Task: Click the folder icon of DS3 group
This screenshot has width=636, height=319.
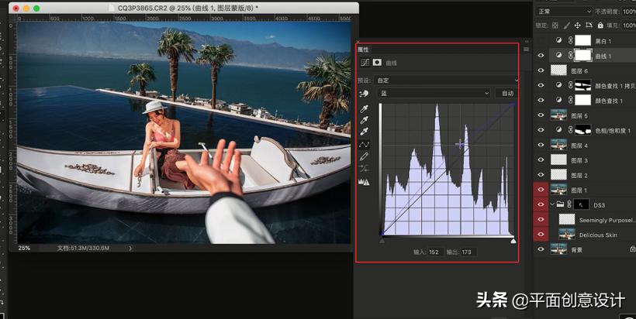Action: pyautogui.click(x=560, y=205)
